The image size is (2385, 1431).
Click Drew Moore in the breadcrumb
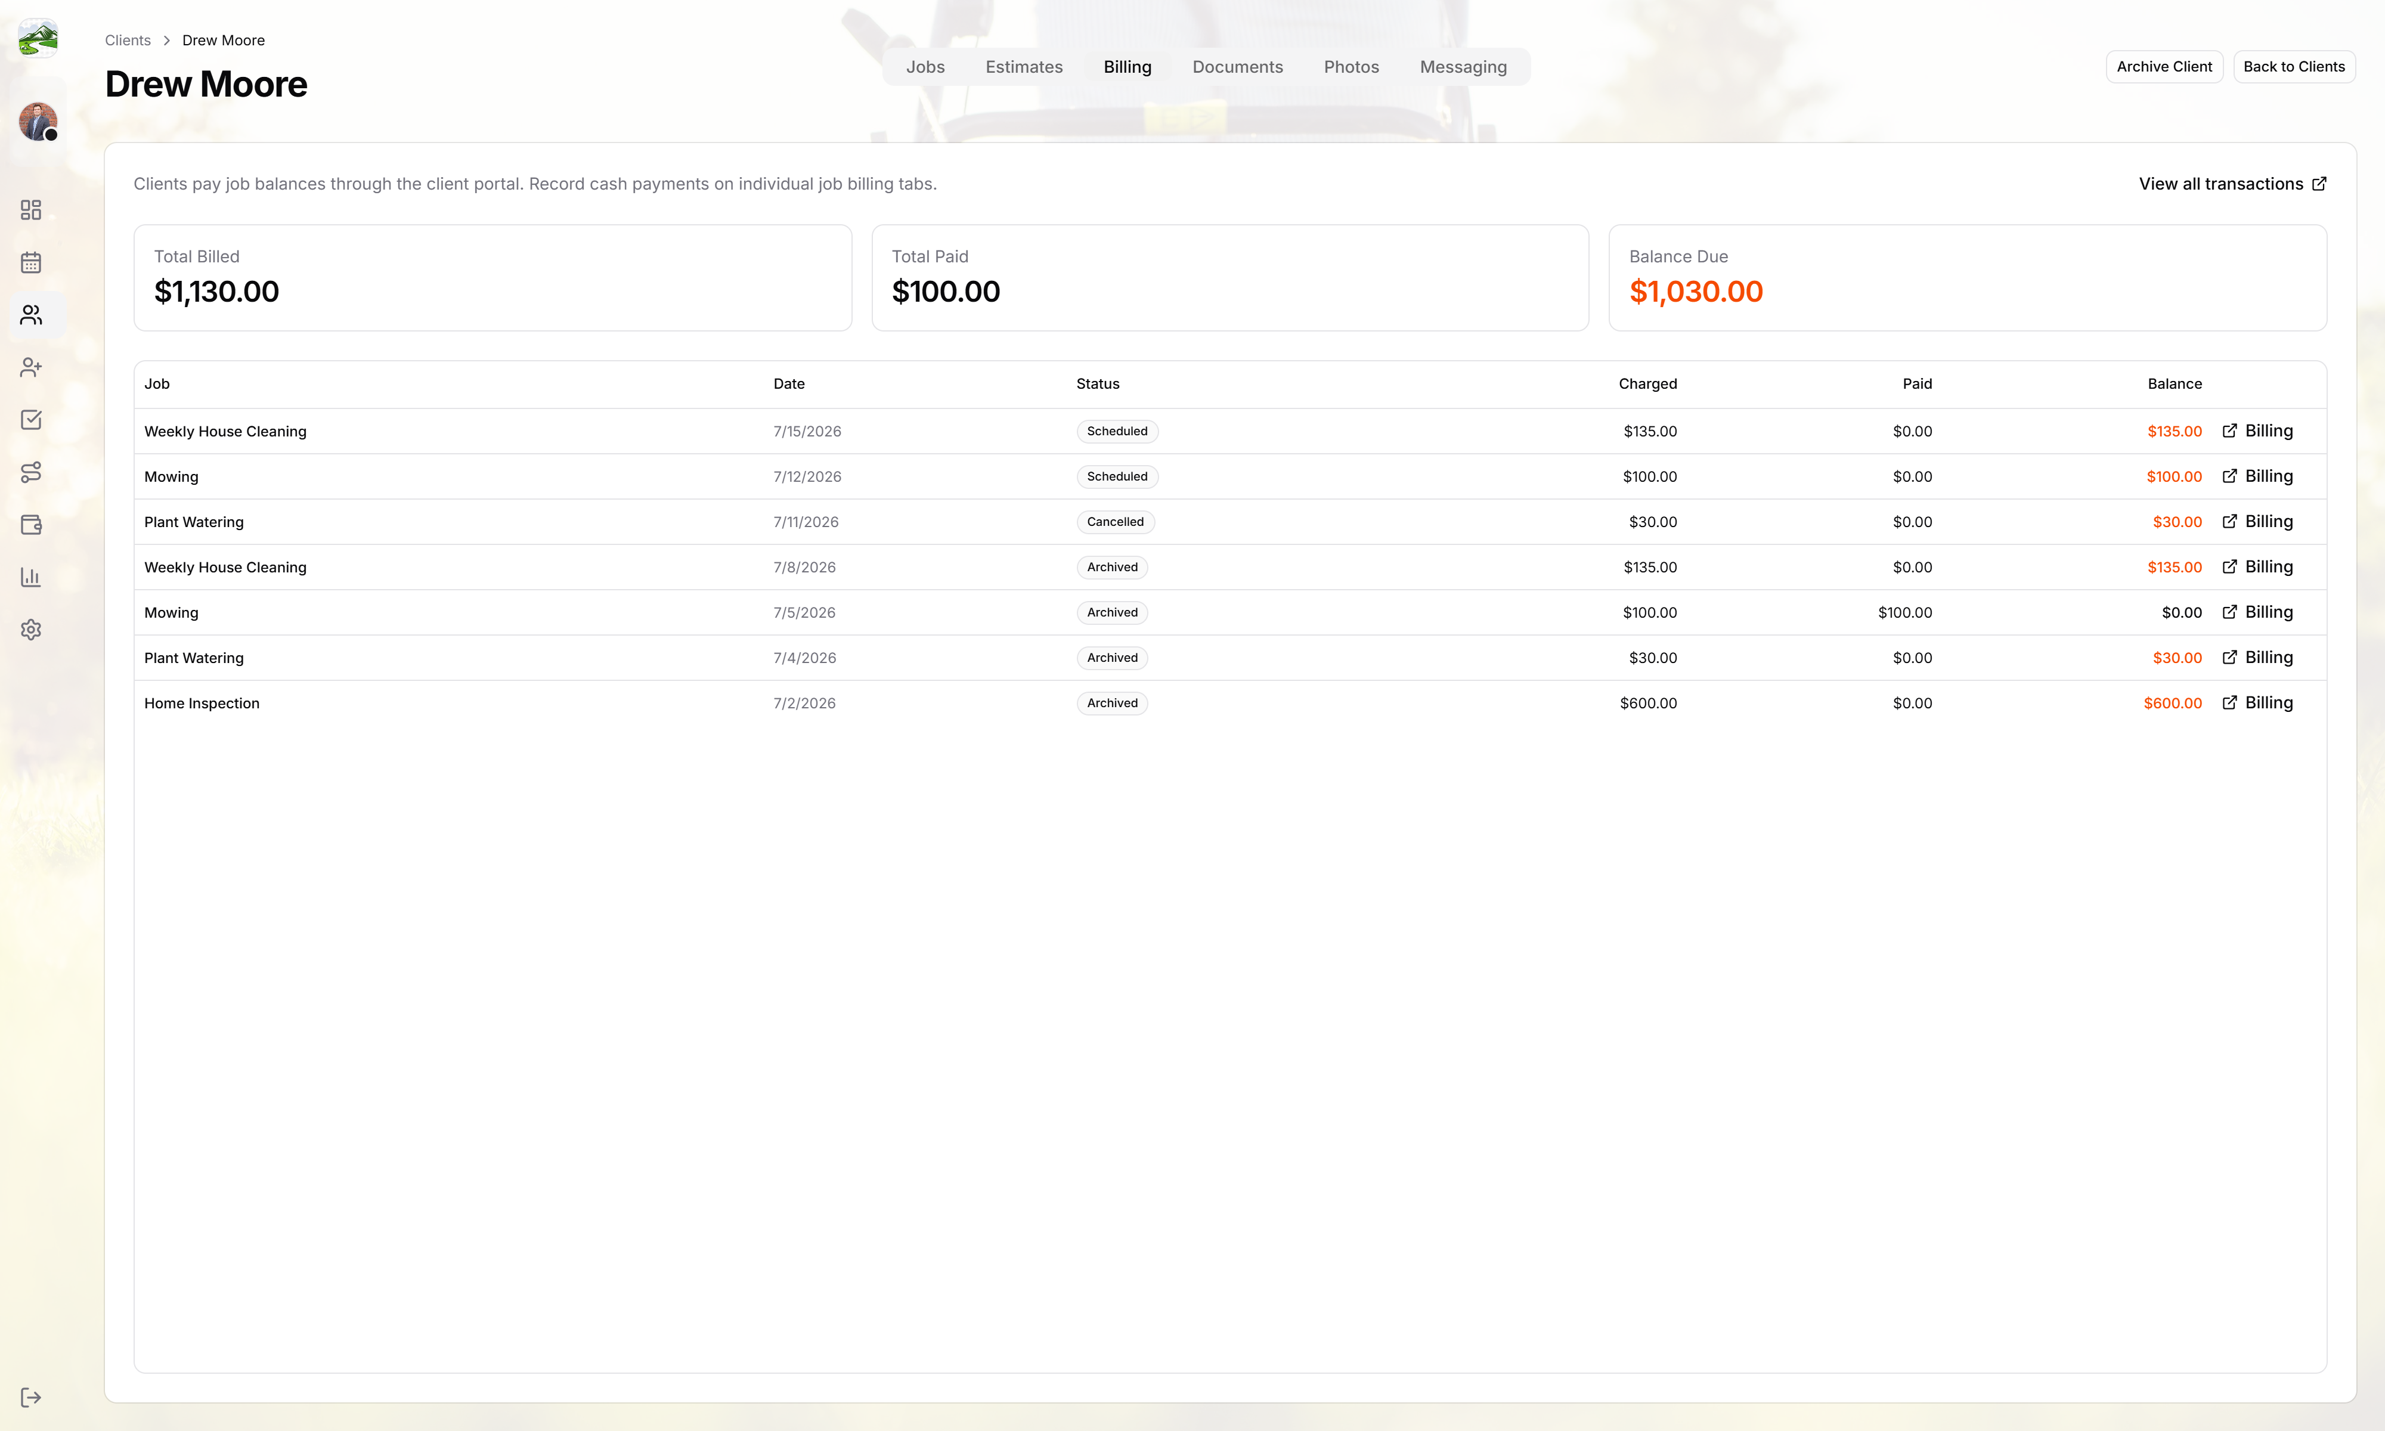point(224,41)
